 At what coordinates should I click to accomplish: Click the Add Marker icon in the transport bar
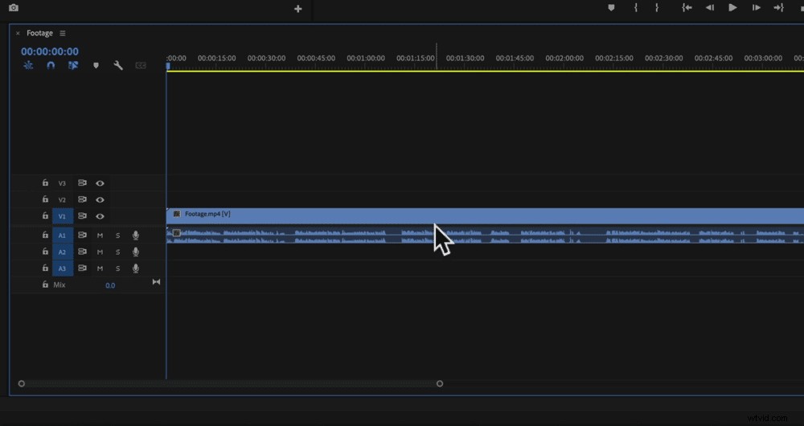point(611,8)
